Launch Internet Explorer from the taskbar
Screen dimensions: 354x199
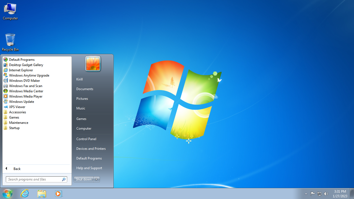click(25, 193)
